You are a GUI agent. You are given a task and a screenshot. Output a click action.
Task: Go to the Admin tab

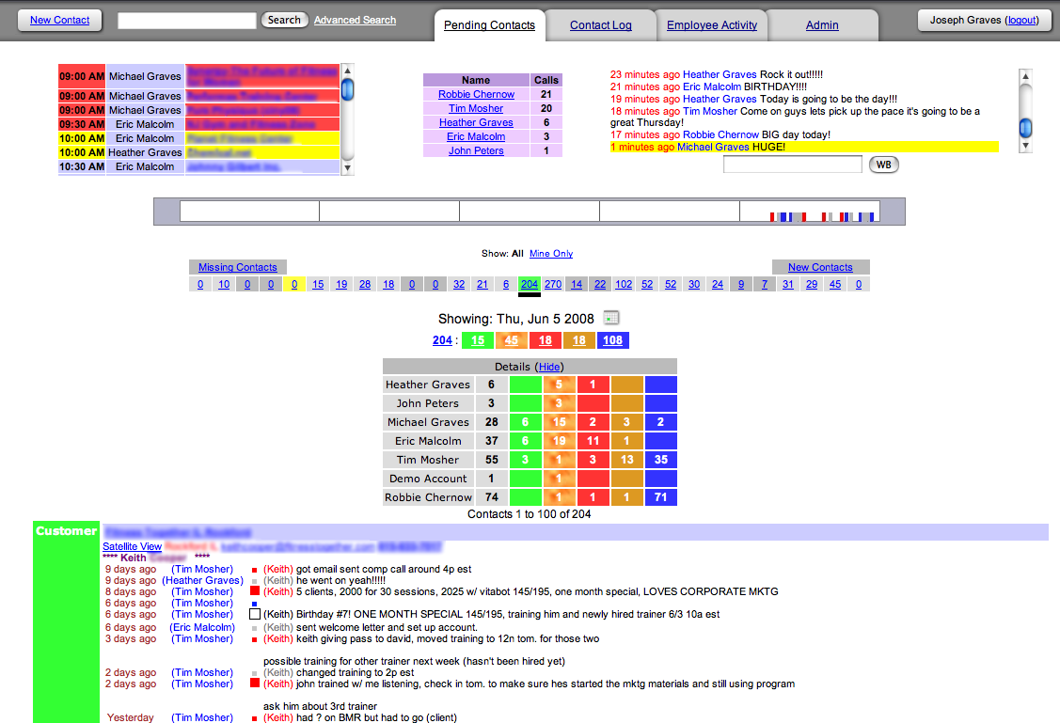[821, 25]
